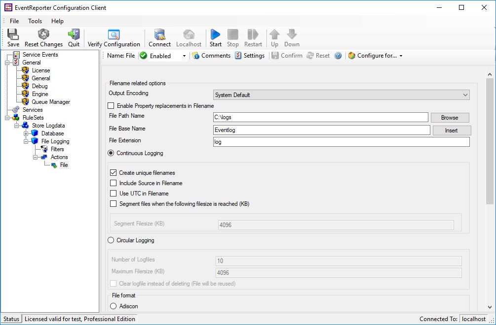Viewport: 496px width, 325px height.
Task: Select the Queue Manager tree node
Action: click(x=51, y=102)
